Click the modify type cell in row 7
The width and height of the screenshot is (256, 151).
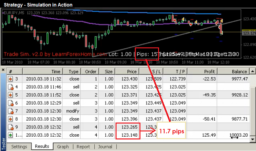72,111
